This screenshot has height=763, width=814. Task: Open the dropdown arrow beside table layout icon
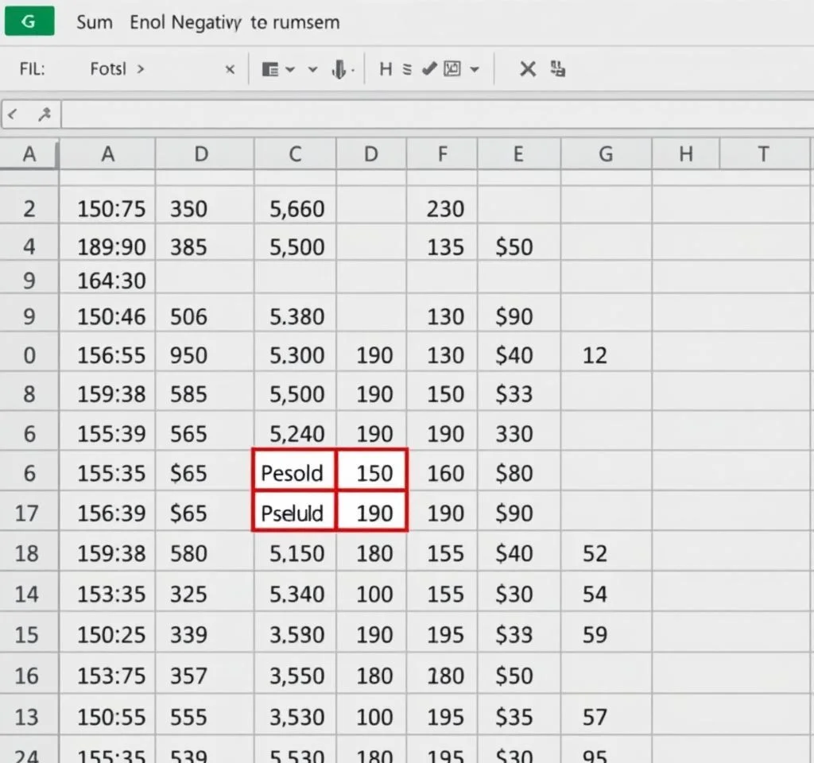[x=290, y=70]
